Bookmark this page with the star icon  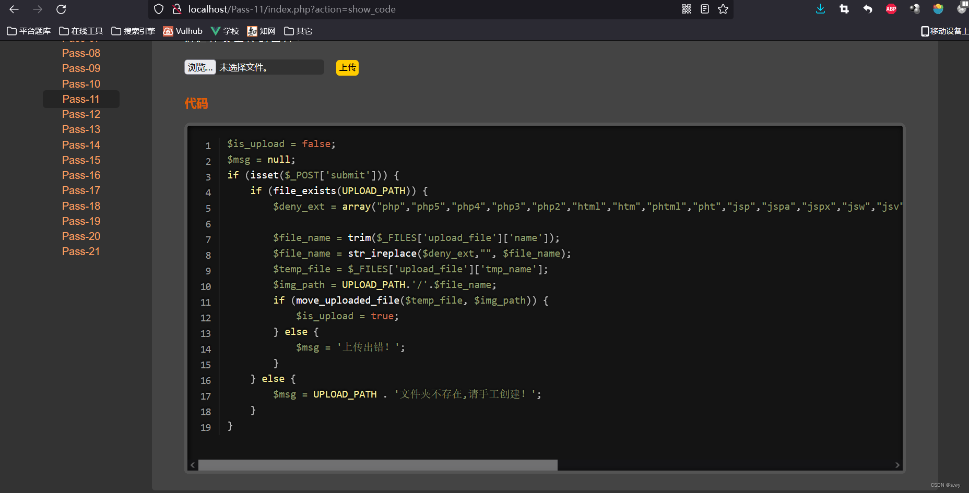723,9
